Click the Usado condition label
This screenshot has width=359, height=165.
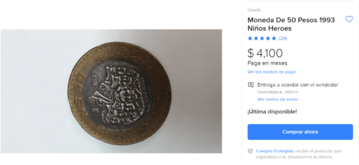(254, 10)
